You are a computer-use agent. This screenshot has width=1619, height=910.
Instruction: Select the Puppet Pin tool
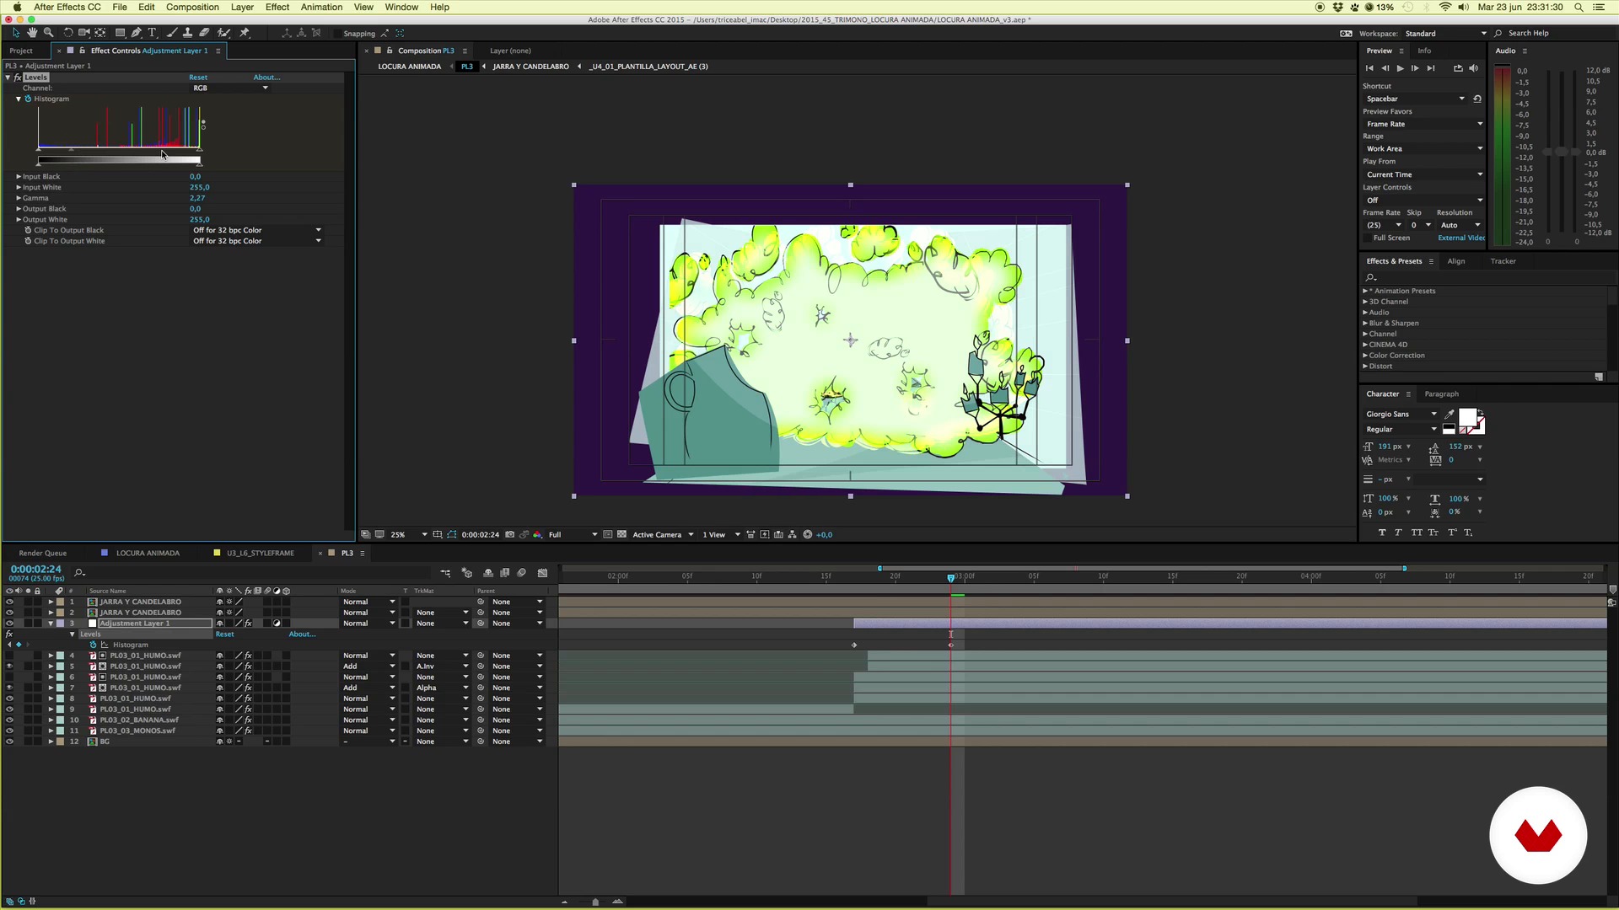pyautogui.click(x=245, y=33)
